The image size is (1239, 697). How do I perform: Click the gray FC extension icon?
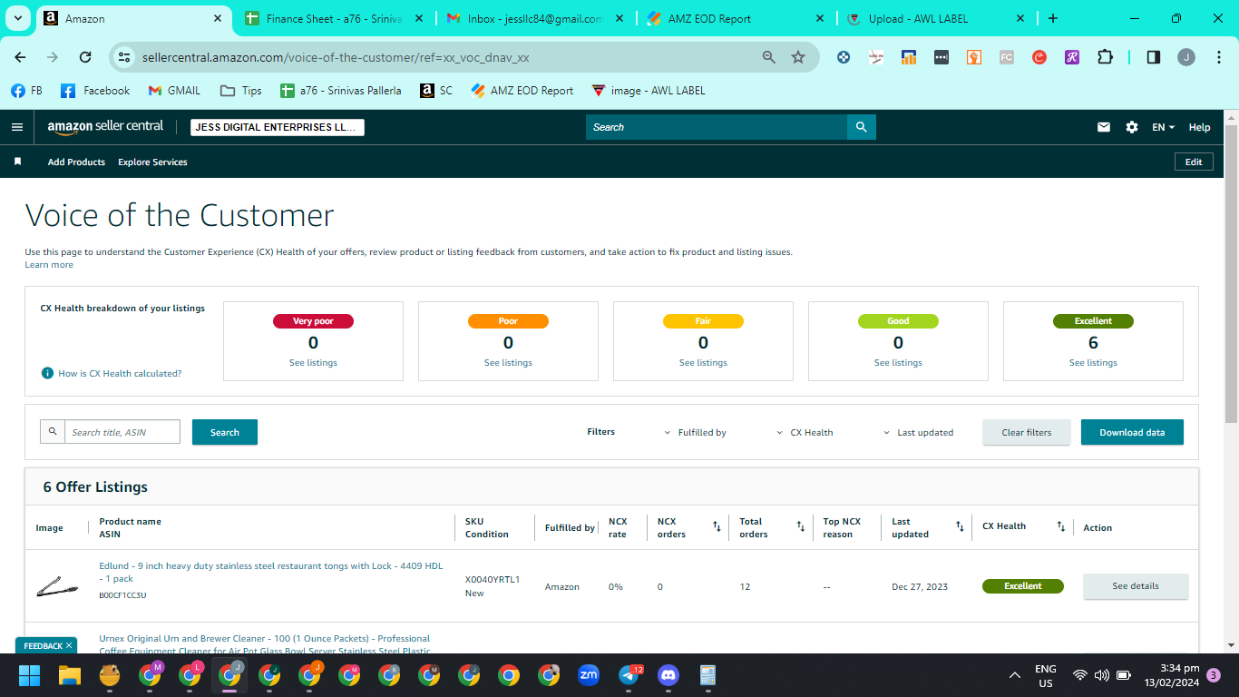point(1007,57)
